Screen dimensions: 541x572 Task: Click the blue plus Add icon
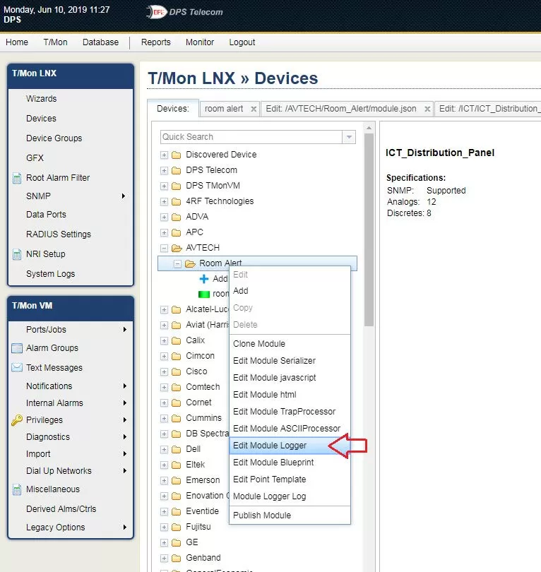(204, 279)
